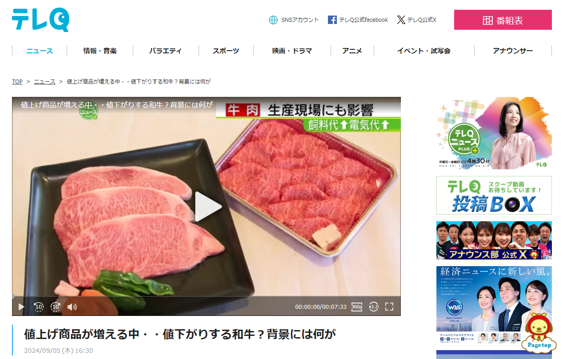Mute the video using the speaker icon
This screenshot has width=563, height=359.
pyautogui.click(x=72, y=307)
